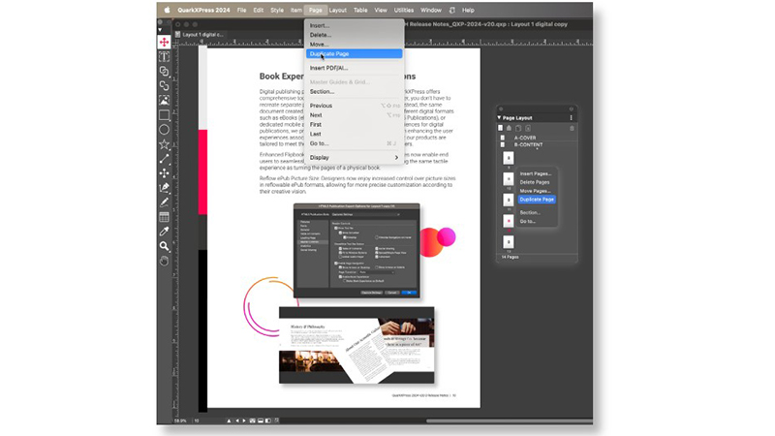Open the Item menu

(x=296, y=10)
